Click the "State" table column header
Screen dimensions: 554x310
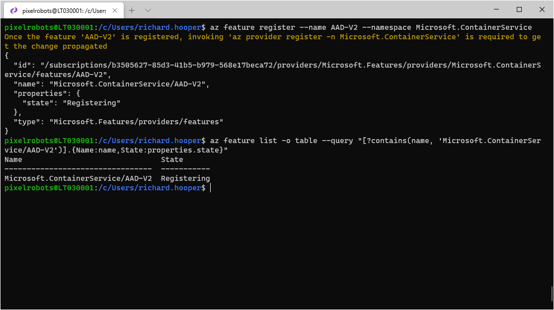pyautogui.click(x=172, y=159)
